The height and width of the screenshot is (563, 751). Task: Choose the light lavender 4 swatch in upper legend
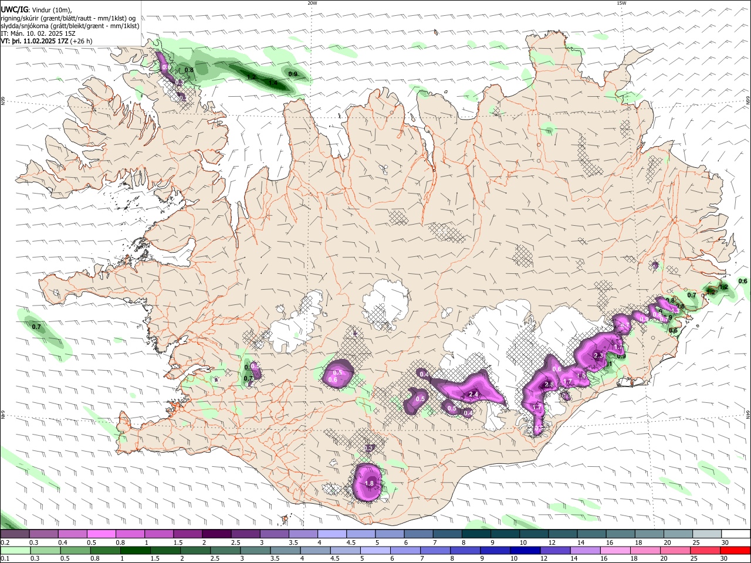[x=331, y=534]
